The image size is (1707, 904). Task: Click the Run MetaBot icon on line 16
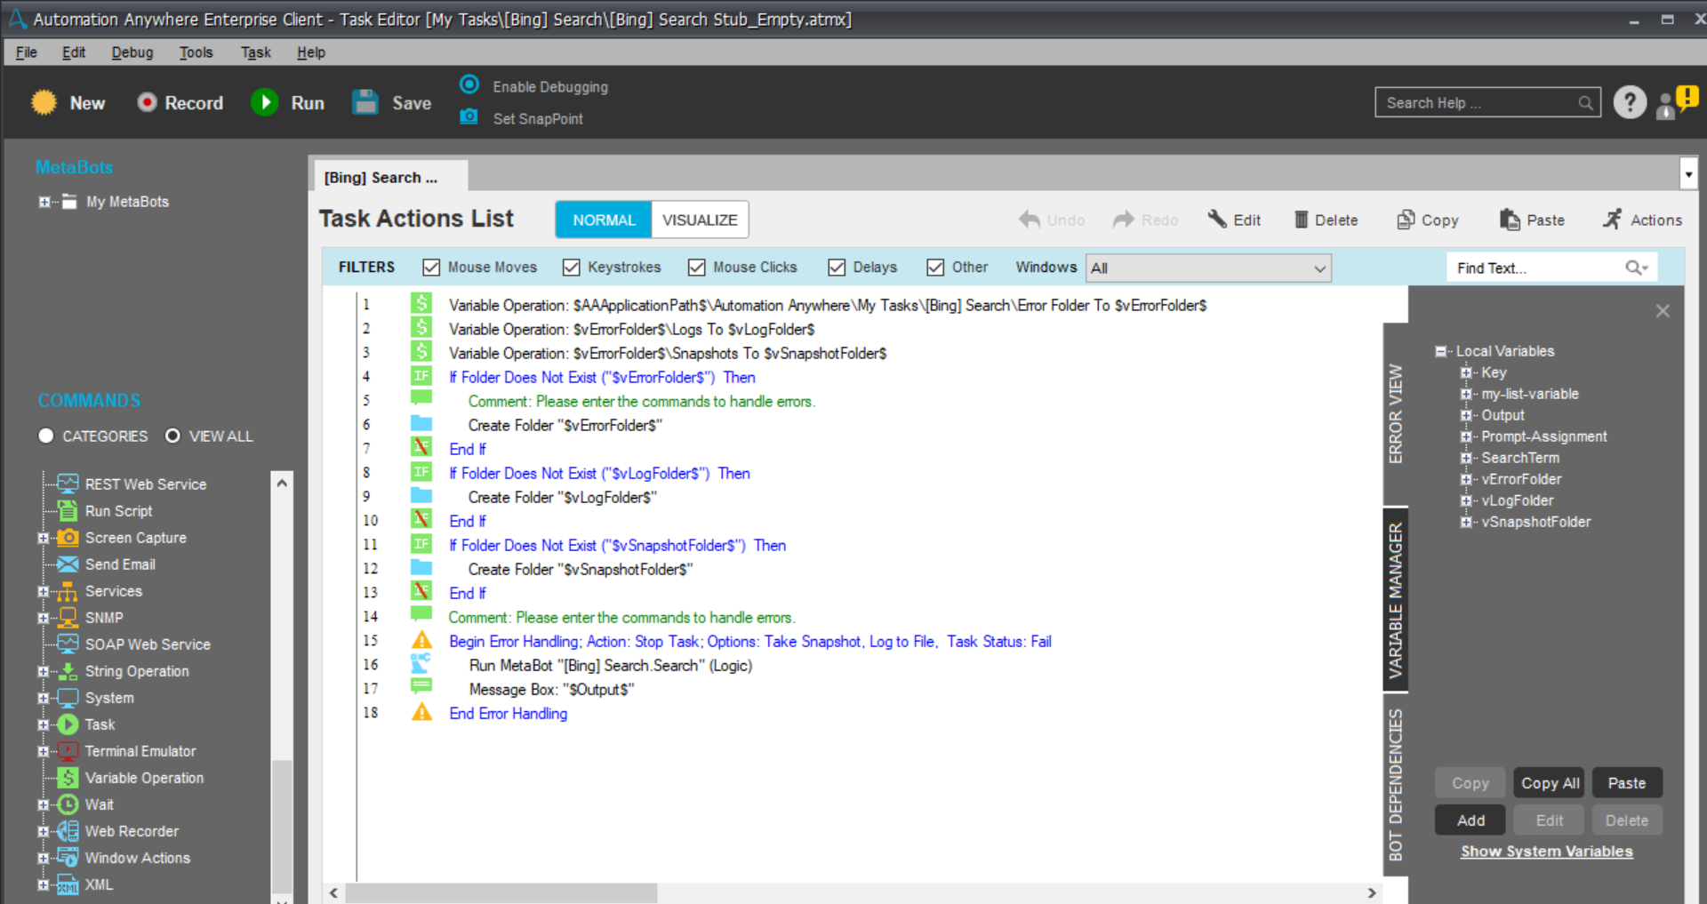421,664
